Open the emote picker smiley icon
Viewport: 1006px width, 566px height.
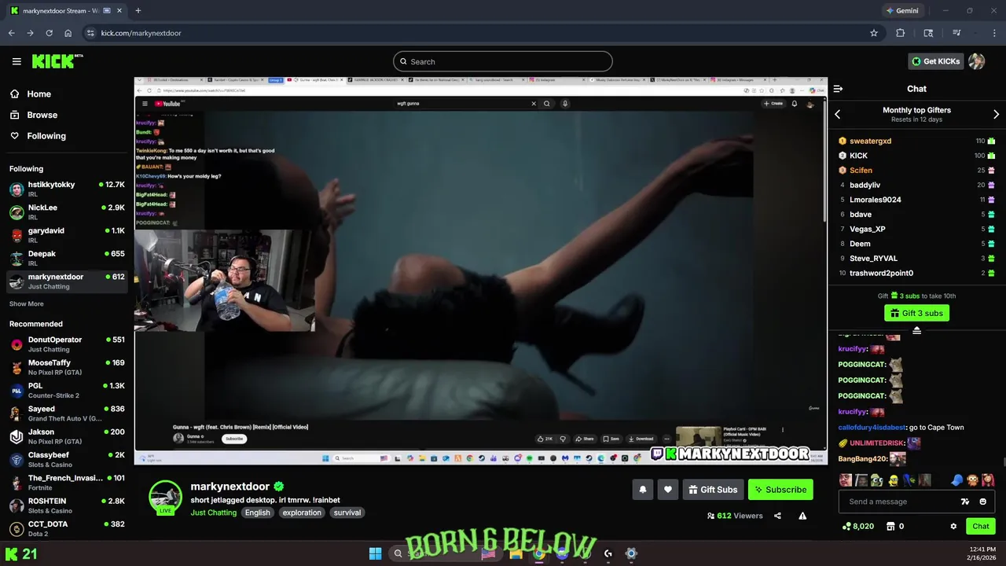pos(982,502)
